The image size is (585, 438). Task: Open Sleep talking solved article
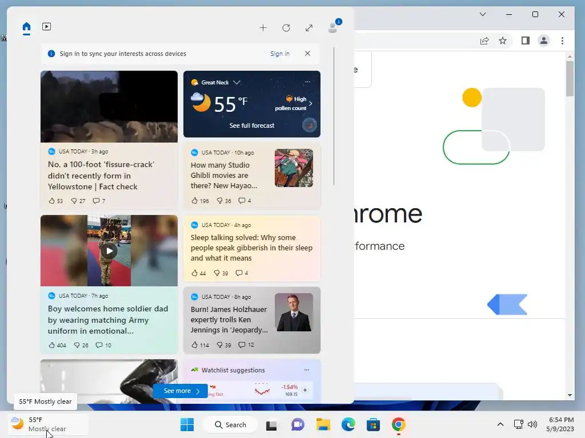251,248
